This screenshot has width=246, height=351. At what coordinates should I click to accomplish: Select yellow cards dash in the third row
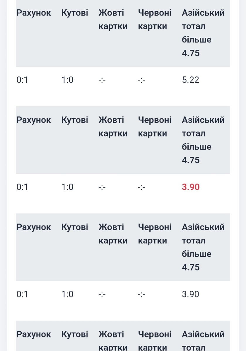pos(102,294)
